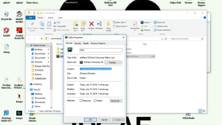
Task: Open the Acrobat Reader DC desktop icon
Action: (x=19, y=33)
